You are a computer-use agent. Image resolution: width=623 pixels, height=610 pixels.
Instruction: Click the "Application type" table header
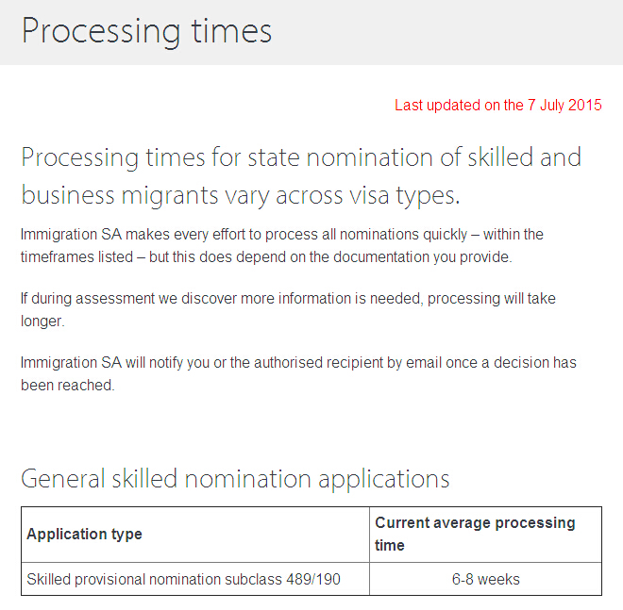tap(84, 534)
